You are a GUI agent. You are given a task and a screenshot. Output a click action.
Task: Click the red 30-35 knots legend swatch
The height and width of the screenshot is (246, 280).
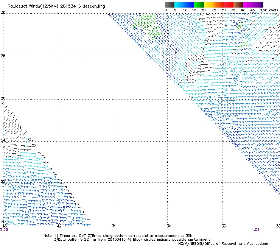(229, 5)
